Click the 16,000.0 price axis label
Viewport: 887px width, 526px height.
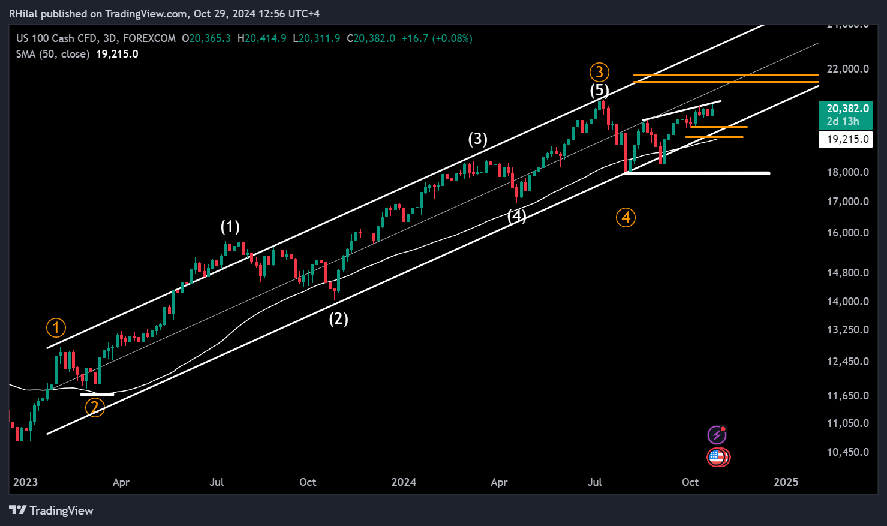tap(847, 233)
